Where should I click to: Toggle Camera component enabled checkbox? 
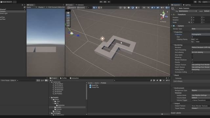(x=176, y=26)
